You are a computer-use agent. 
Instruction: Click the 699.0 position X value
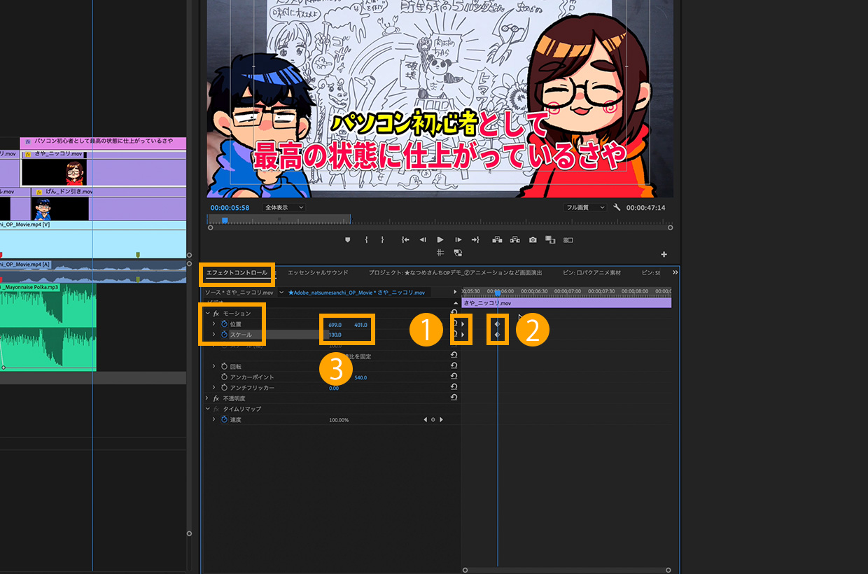coord(335,325)
